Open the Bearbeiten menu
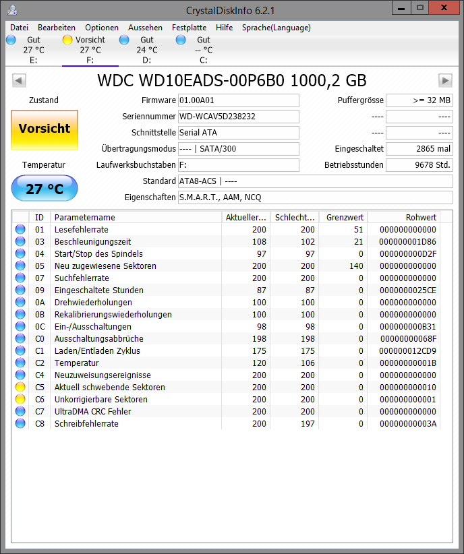Image resolution: width=464 pixels, height=554 pixels. [x=57, y=28]
